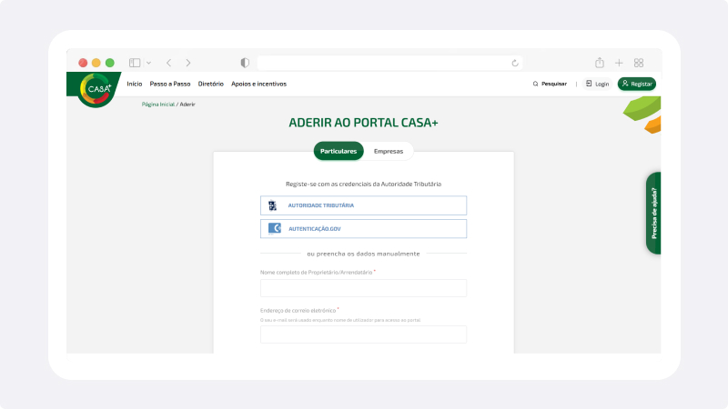This screenshot has height=409, width=728.
Task: Show the tab overview grid
Action: click(639, 63)
